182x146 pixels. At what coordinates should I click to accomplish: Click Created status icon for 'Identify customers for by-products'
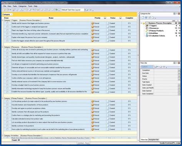tap(108, 126)
